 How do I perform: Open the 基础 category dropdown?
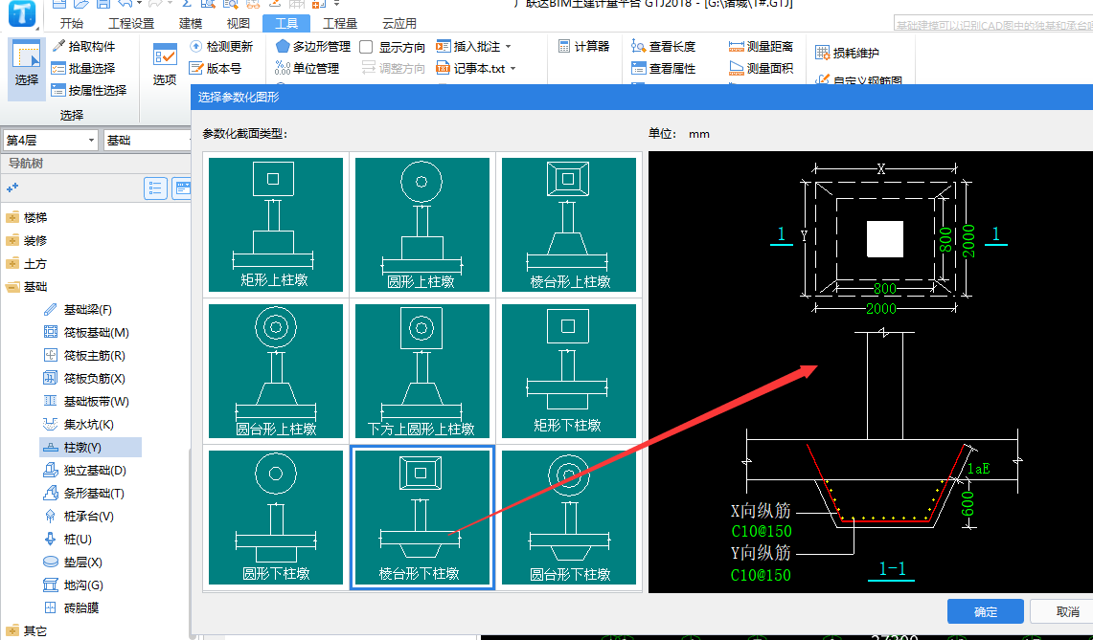(148, 140)
